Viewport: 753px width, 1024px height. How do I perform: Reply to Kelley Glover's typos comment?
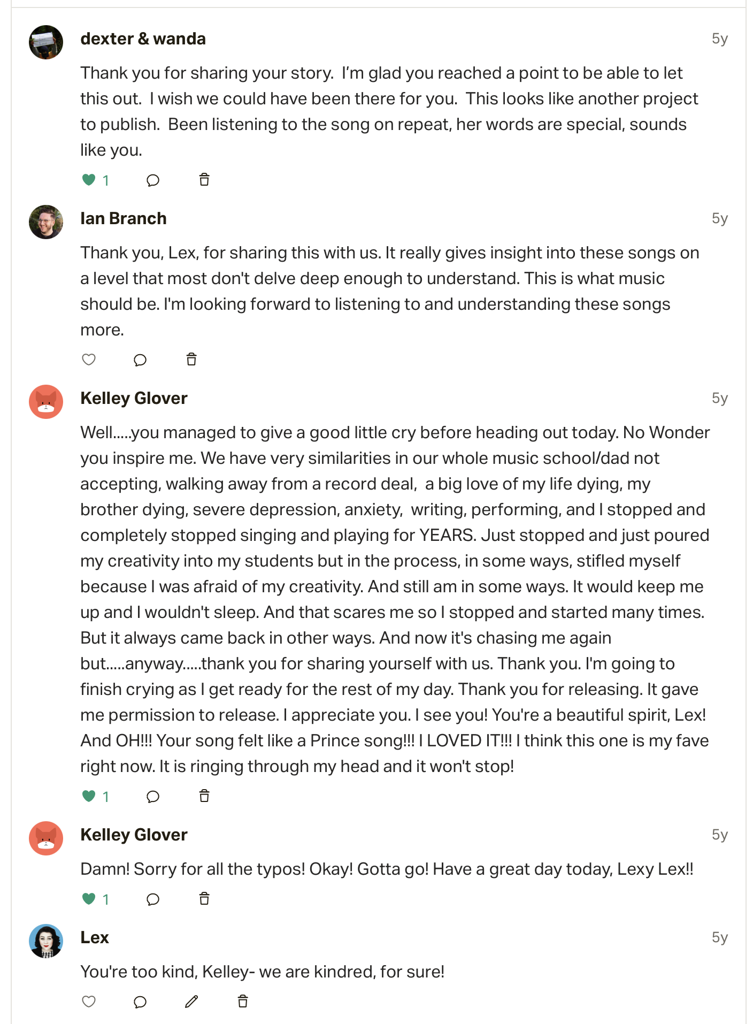point(153,899)
